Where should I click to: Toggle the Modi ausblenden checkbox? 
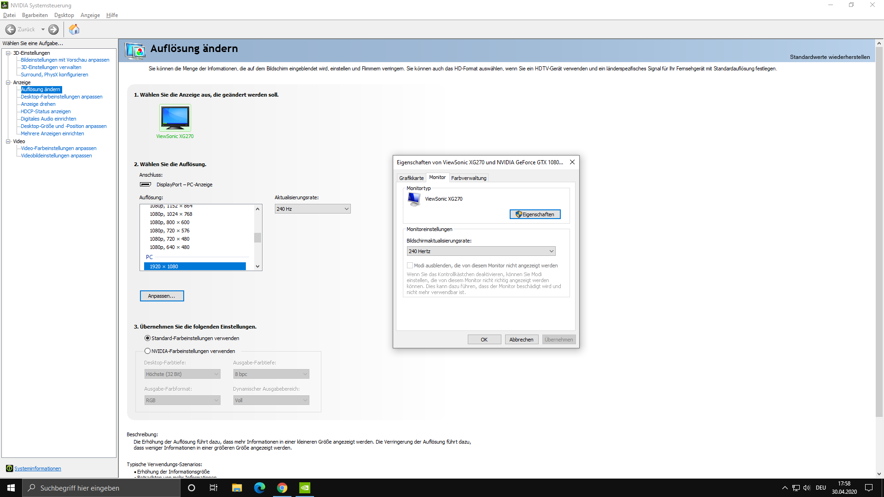(x=410, y=266)
